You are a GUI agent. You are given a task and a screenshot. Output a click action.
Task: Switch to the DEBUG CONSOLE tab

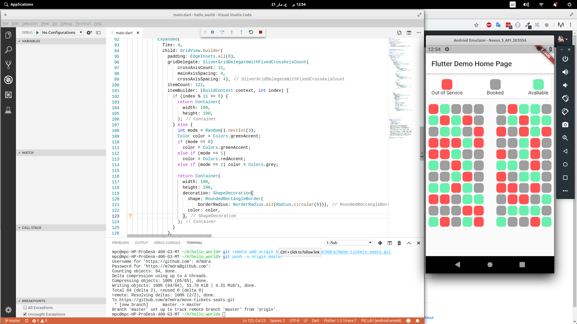[x=167, y=243]
